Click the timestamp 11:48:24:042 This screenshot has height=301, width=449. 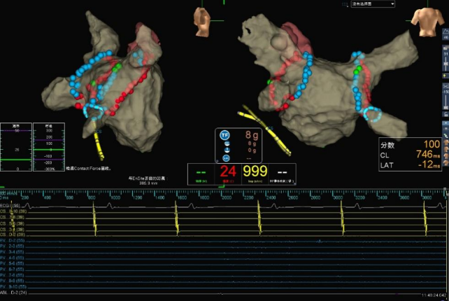(434, 295)
